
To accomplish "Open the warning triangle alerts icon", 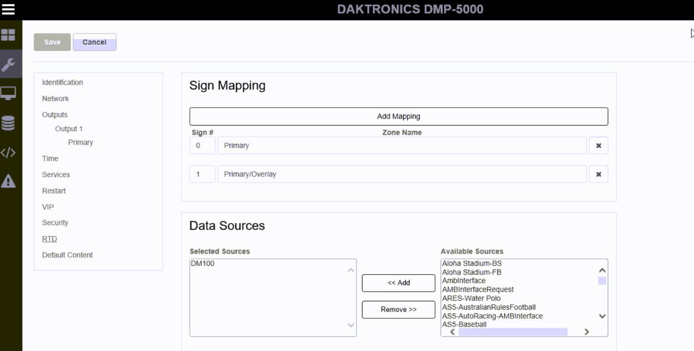I will pos(8,181).
